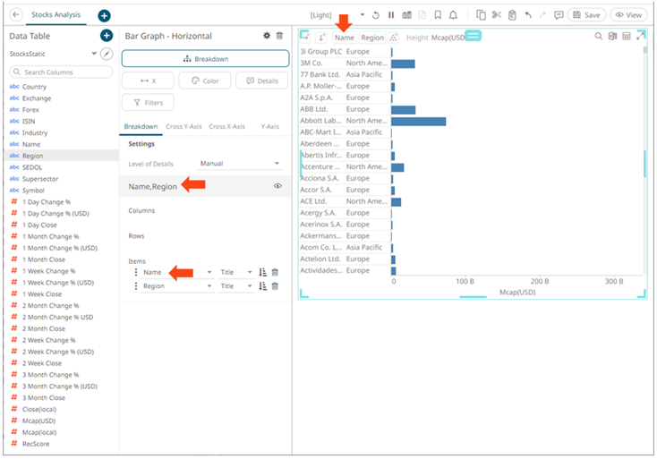Click the bookmark icon in toolbar

click(x=438, y=15)
